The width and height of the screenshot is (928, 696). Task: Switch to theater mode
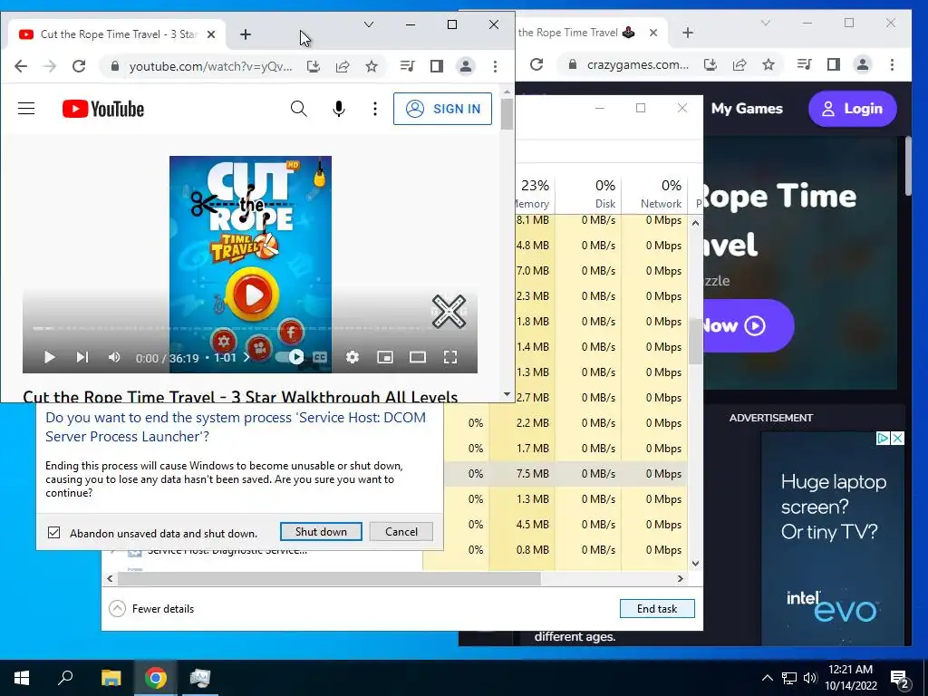pos(418,357)
